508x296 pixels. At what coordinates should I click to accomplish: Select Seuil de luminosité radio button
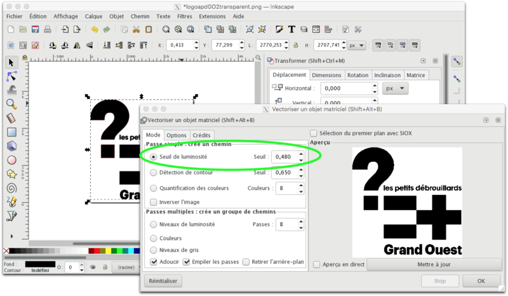pos(154,157)
